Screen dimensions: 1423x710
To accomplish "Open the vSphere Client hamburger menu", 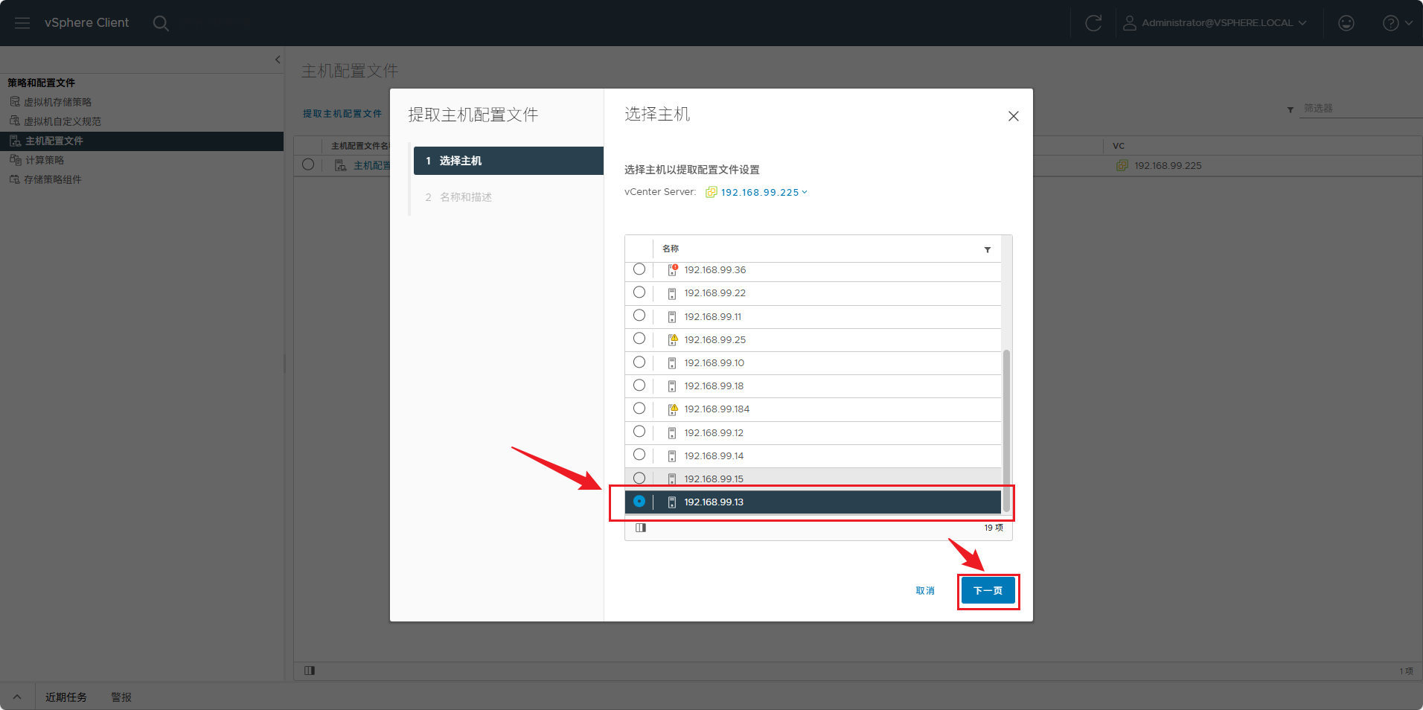I will click(x=22, y=23).
